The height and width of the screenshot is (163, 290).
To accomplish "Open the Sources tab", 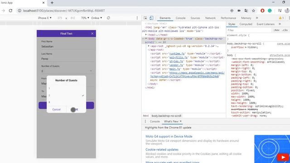I will (195, 18).
